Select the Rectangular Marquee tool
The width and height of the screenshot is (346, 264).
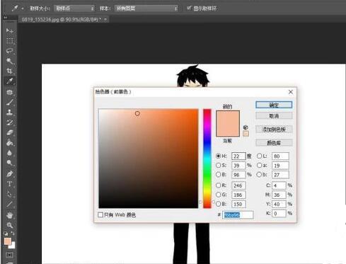pyautogui.click(x=9, y=41)
